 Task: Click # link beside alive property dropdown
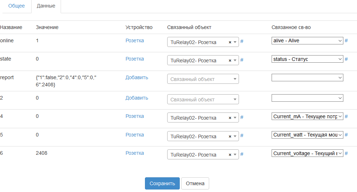[346, 40]
